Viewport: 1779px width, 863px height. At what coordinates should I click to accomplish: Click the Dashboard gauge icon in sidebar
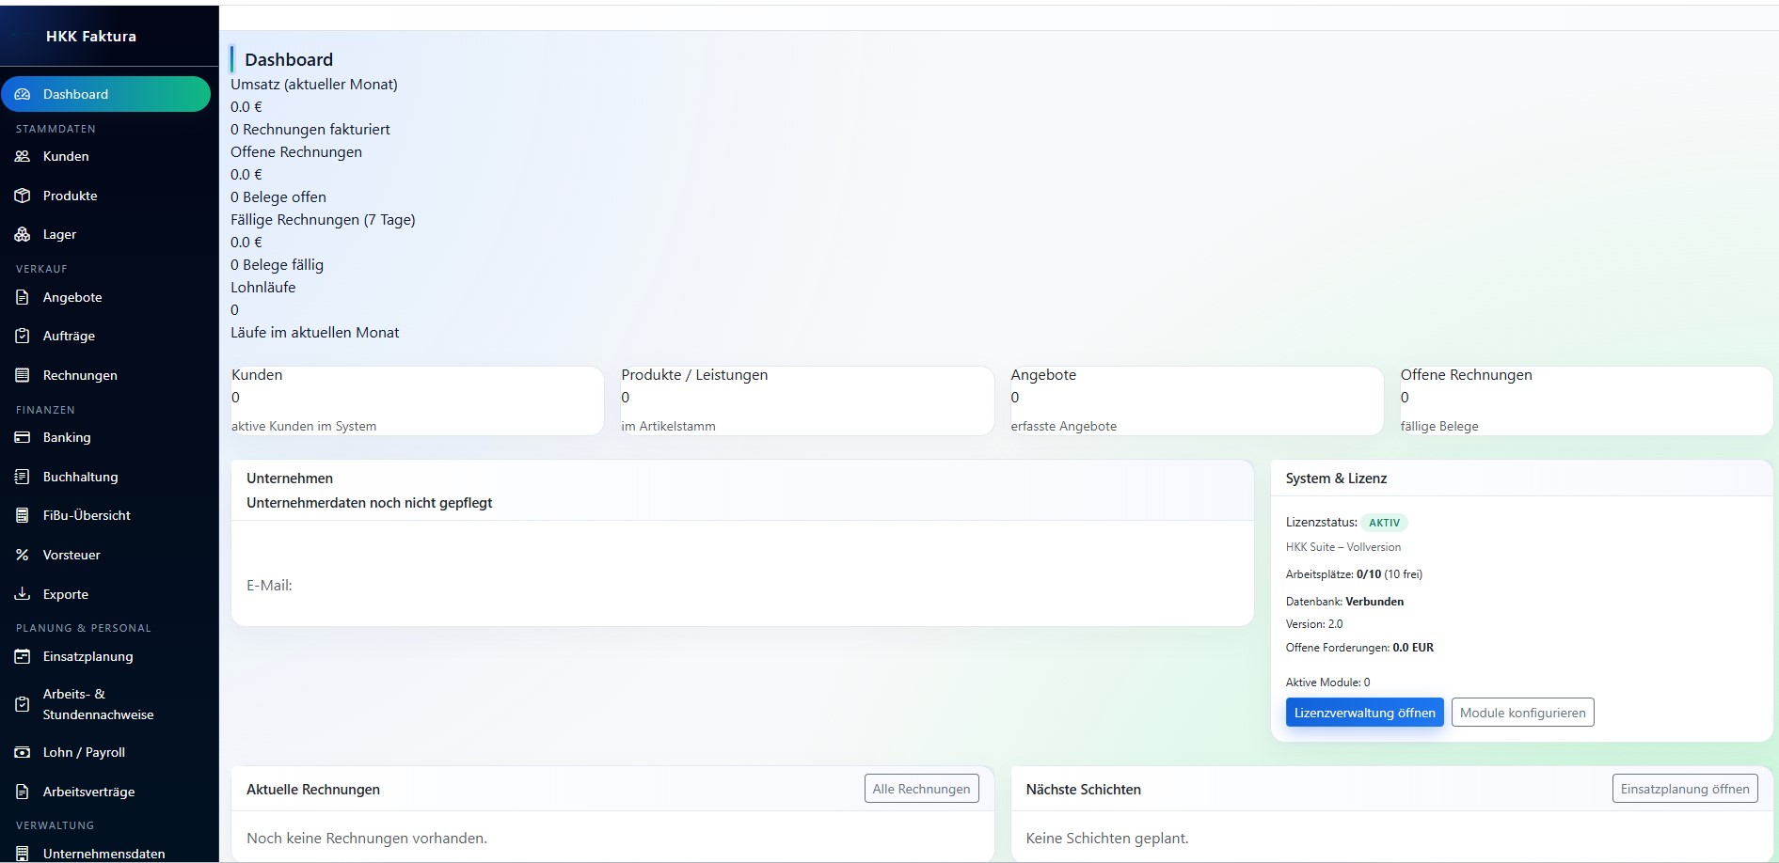23,94
